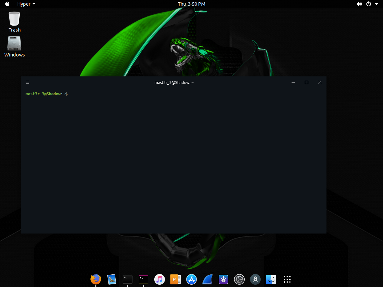Open the power icon system menu
The image size is (383, 287).
[x=369, y=4]
